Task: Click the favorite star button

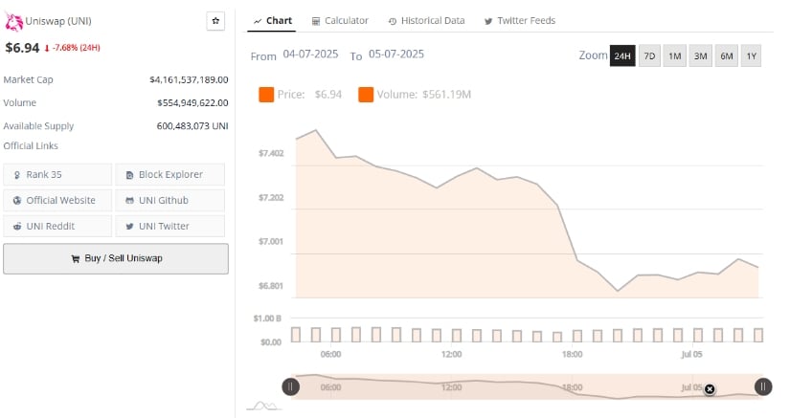Action: tap(215, 21)
